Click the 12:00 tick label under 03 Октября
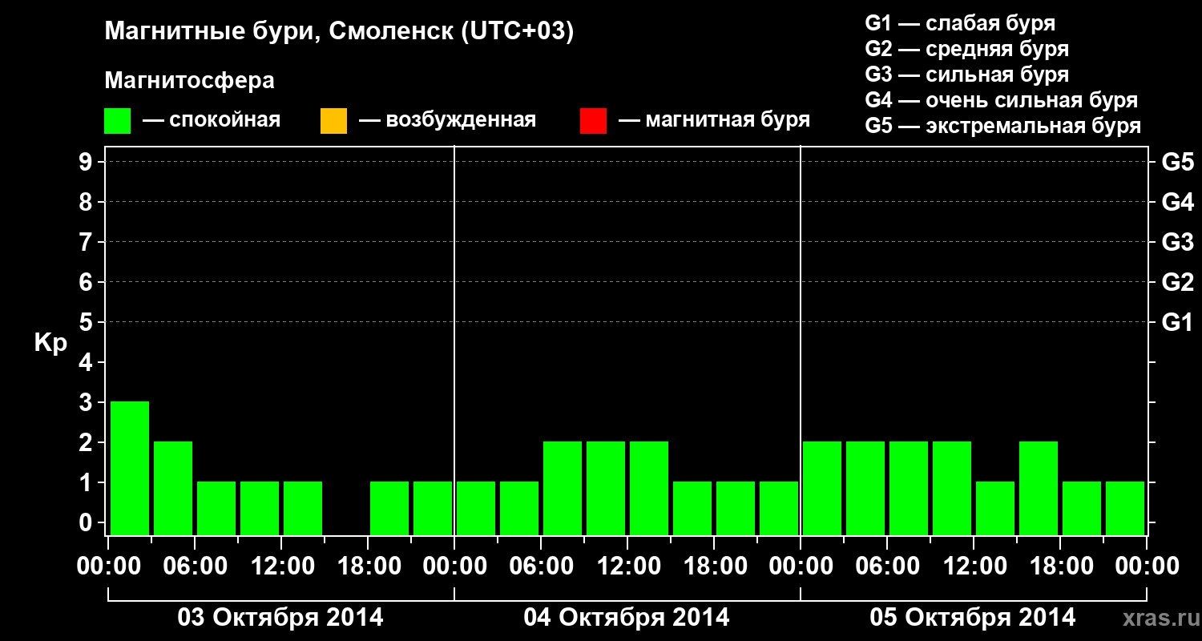The image size is (1202, 641). pyautogui.click(x=281, y=566)
